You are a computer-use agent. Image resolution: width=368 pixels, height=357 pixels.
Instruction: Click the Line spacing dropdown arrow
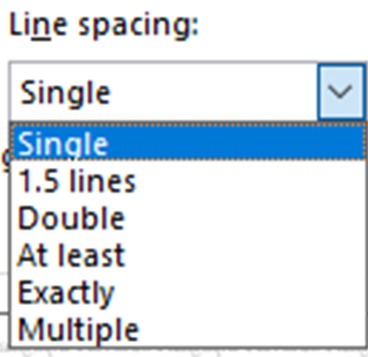click(341, 92)
